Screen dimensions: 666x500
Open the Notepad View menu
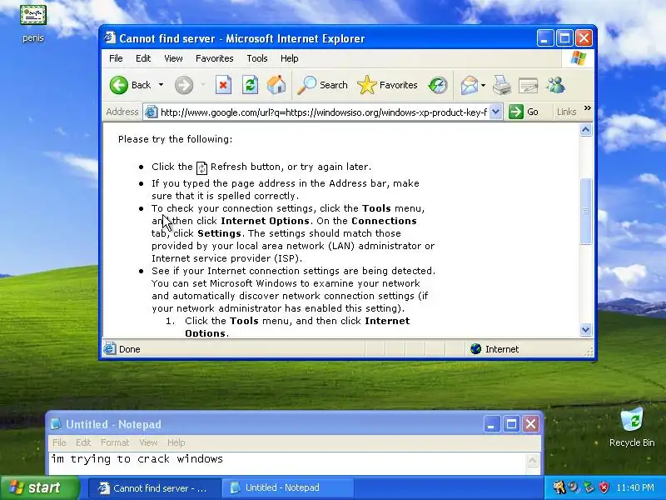coord(148,442)
